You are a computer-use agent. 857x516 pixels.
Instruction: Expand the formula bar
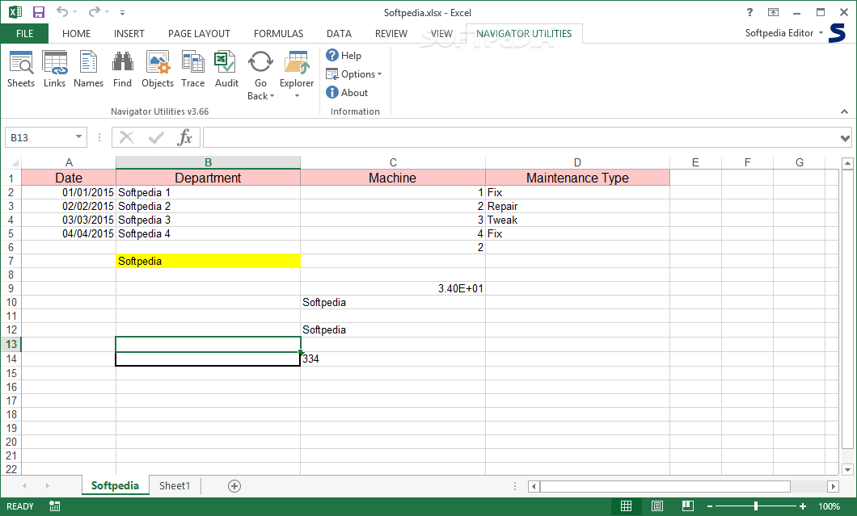845,138
